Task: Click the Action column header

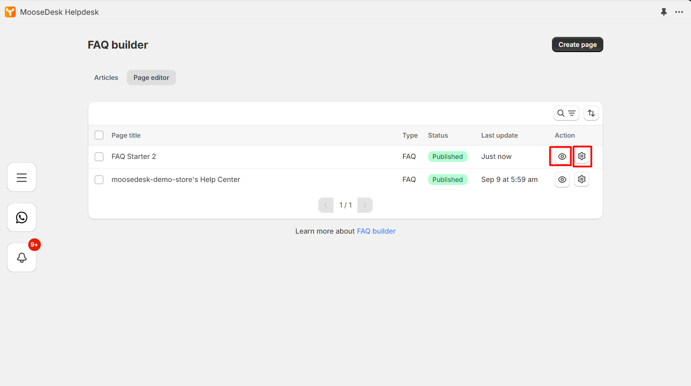Action: [x=565, y=135]
